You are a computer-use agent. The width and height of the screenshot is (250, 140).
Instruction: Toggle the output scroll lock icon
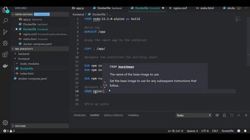pos(225,115)
